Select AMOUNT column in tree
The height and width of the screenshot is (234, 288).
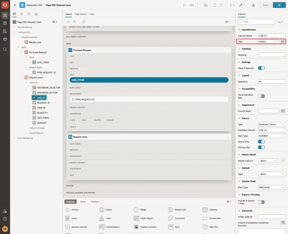pyautogui.click(x=42, y=123)
